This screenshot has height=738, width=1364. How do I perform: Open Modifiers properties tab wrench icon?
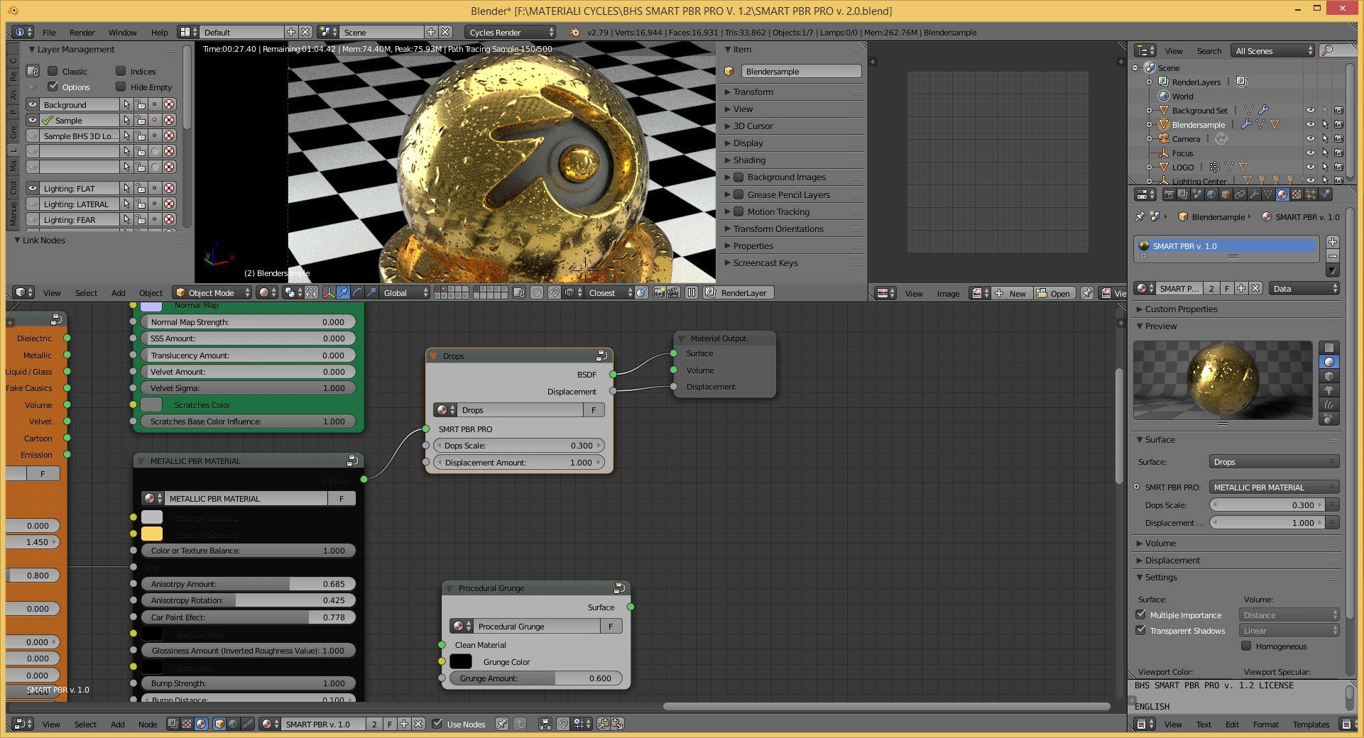(1254, 194)
